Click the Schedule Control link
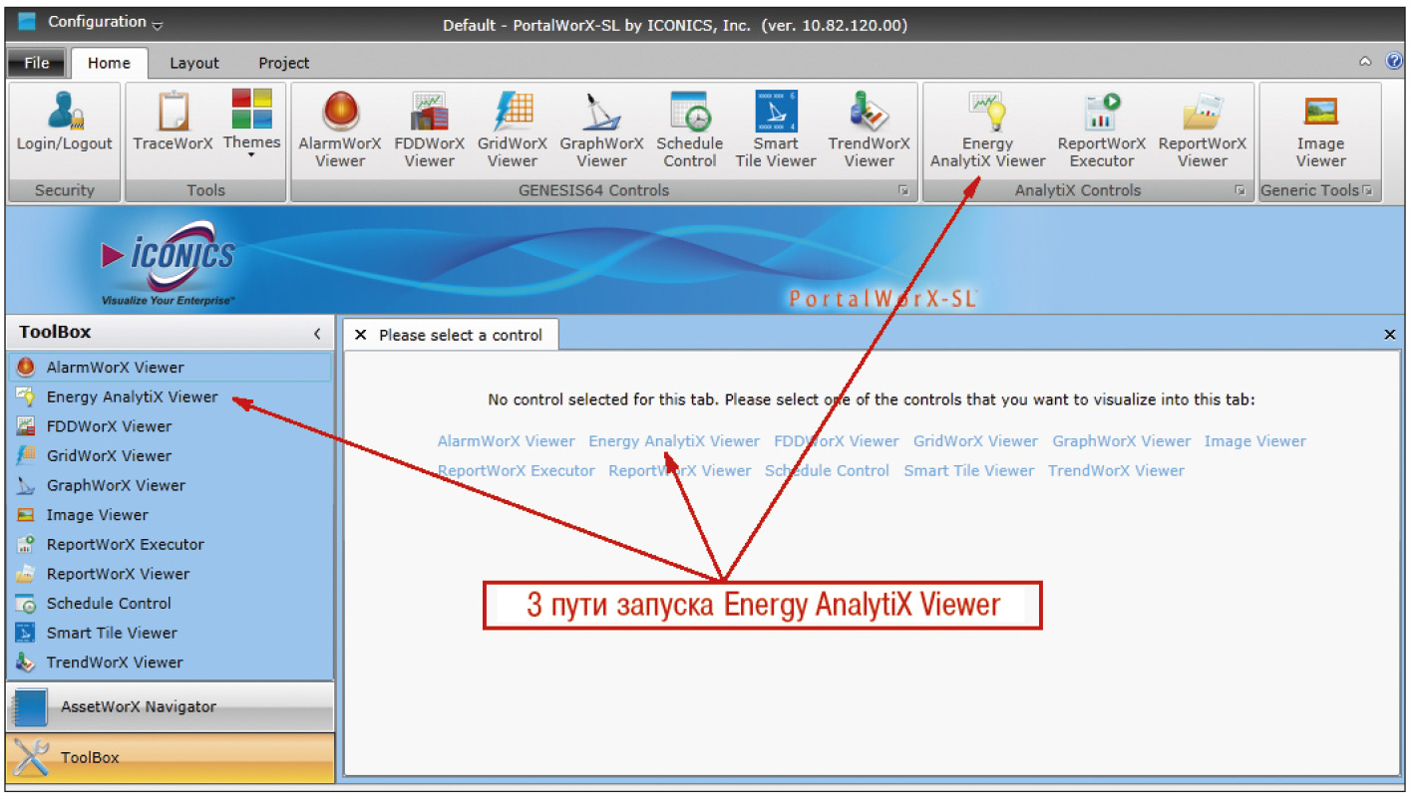The image size is (1413, 793). click(827, 470)
